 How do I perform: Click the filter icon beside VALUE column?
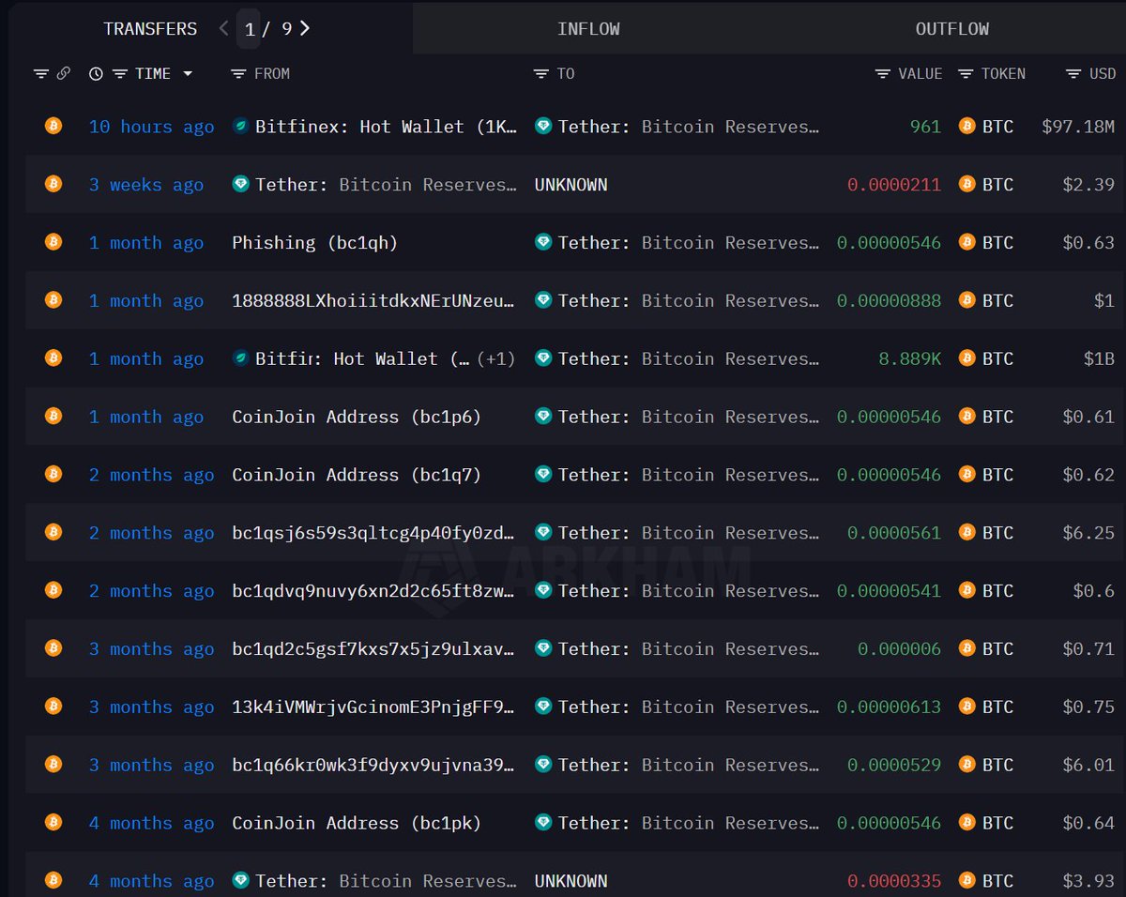(881, 73)
